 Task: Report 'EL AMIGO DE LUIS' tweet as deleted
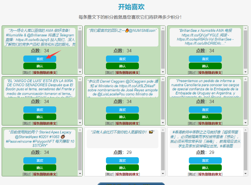click(x=45, y=123)
